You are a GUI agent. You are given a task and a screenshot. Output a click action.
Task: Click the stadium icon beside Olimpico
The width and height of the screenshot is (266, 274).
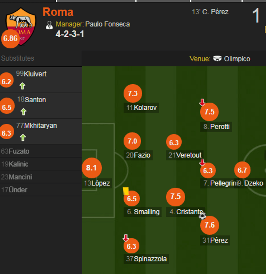pyautogui.click(x=217, y=59)
